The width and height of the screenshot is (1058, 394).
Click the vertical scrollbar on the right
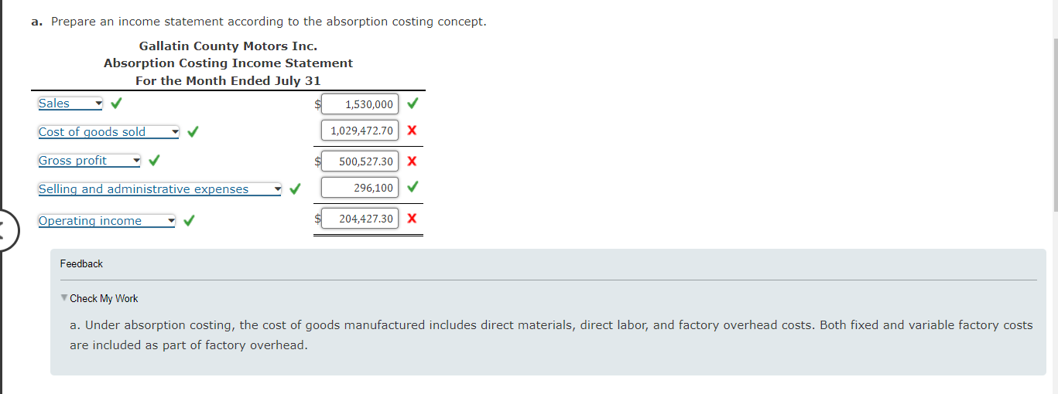coord(1053,124)
